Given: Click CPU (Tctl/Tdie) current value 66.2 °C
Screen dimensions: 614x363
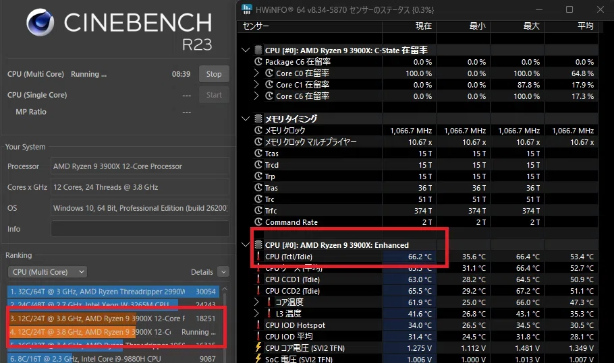Looking at the screenshot, I should 420,257.
